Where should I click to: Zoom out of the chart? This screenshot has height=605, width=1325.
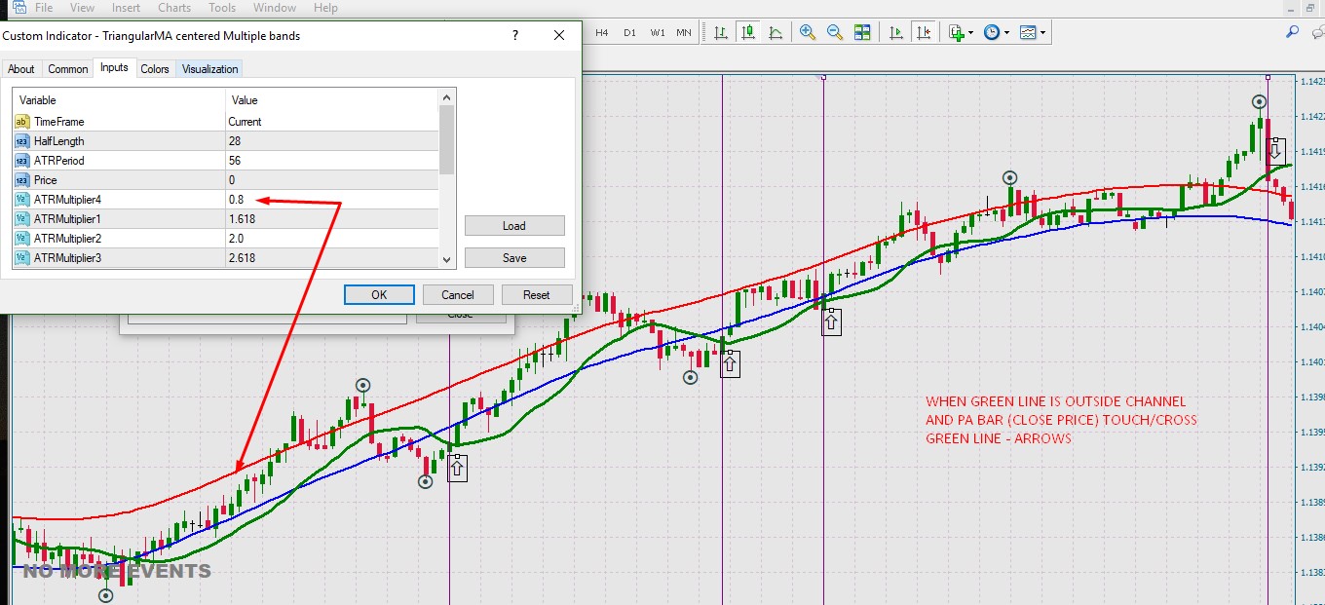coord(835,32)
